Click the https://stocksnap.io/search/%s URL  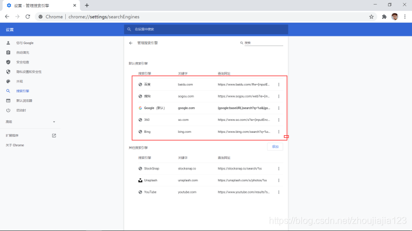[x=240, y=168]
